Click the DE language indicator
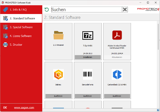Image resolution: width=160 pixels, height=112 pixels. (5, 108)
